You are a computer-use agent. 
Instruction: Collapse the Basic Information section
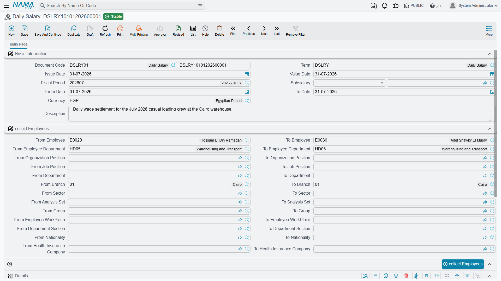point(490,54)
